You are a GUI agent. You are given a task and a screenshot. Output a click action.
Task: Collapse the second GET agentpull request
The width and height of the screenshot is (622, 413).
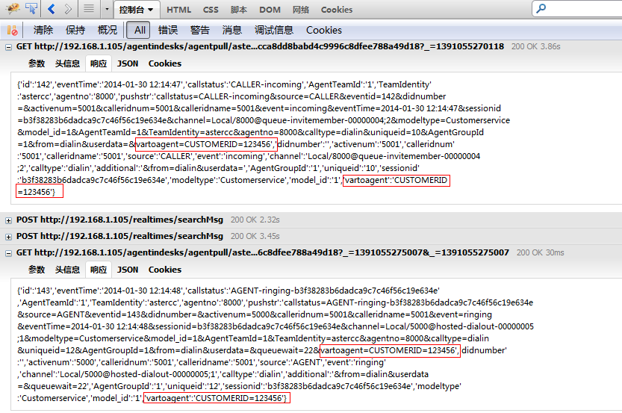(8, 253)
